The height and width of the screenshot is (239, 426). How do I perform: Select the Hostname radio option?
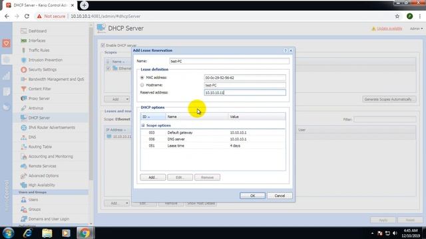coord(142,85)
